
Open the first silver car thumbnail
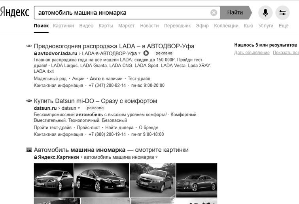coord(53,180)
